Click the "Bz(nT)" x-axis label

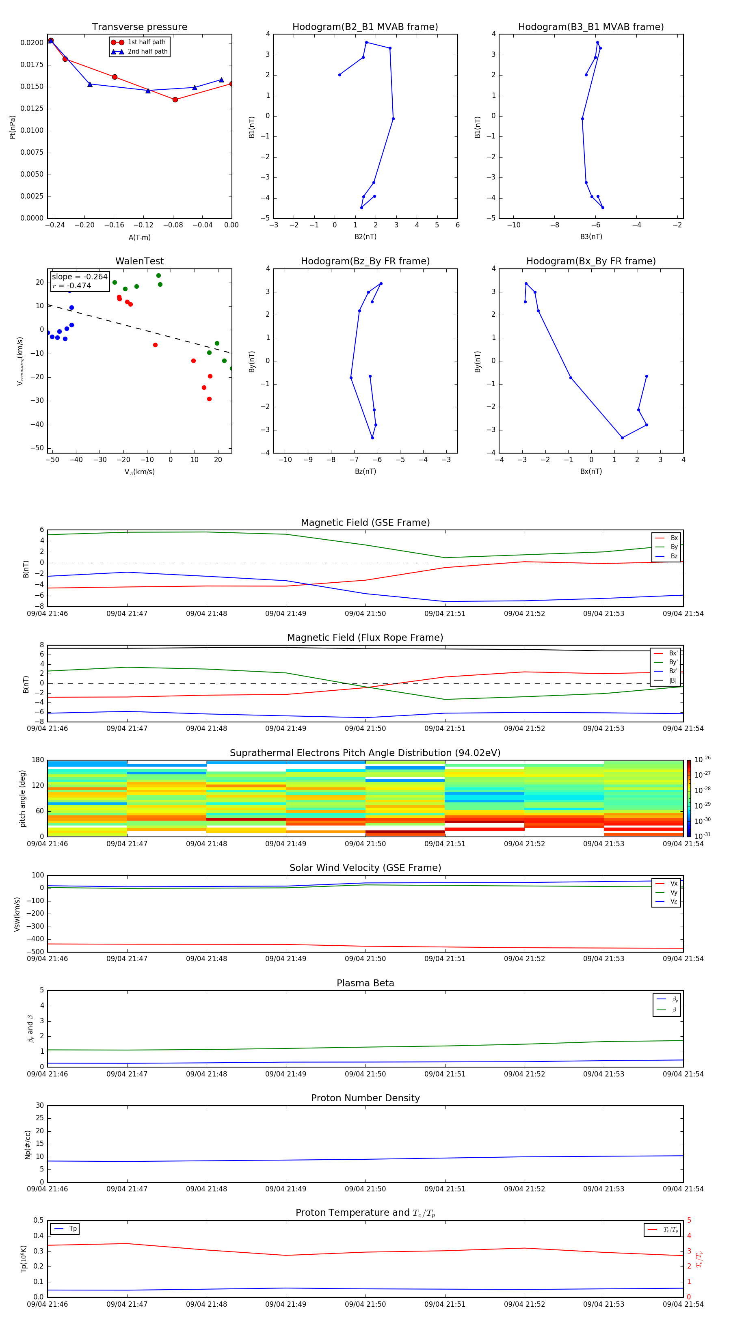click(x=365, y=471)
